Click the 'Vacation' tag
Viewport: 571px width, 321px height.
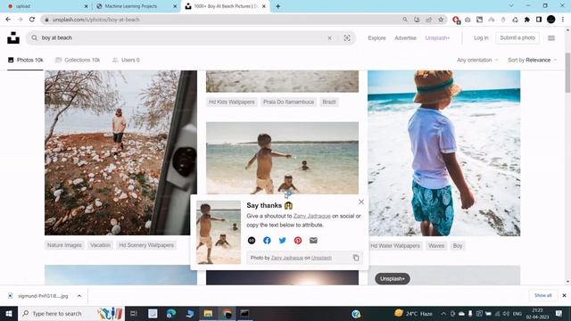tap(100, 245)
